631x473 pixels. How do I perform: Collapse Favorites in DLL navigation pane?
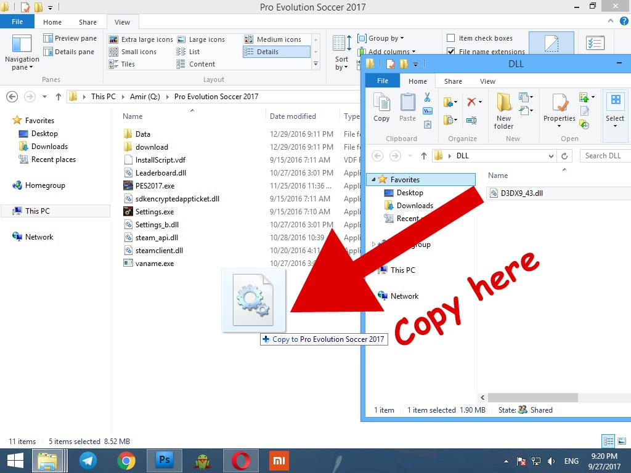click(373, 179)
